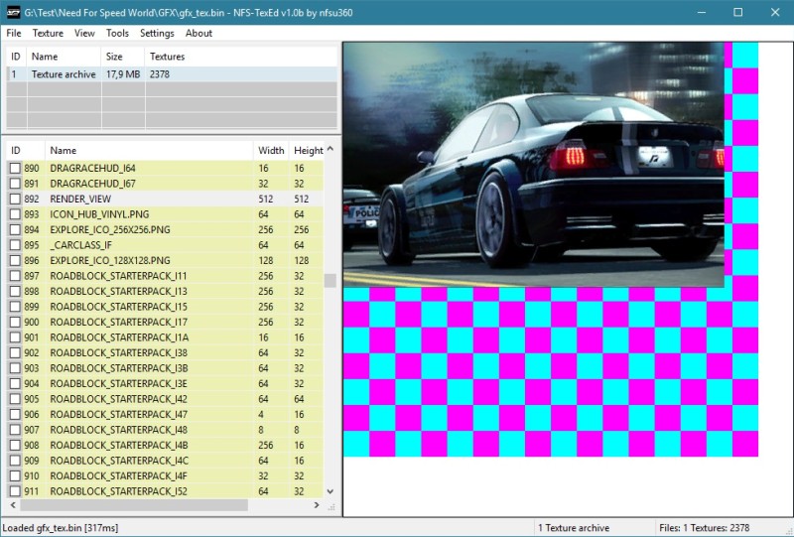
Task: Click the NFS-TexEd app icon in title bar
Action: point(13,12)
